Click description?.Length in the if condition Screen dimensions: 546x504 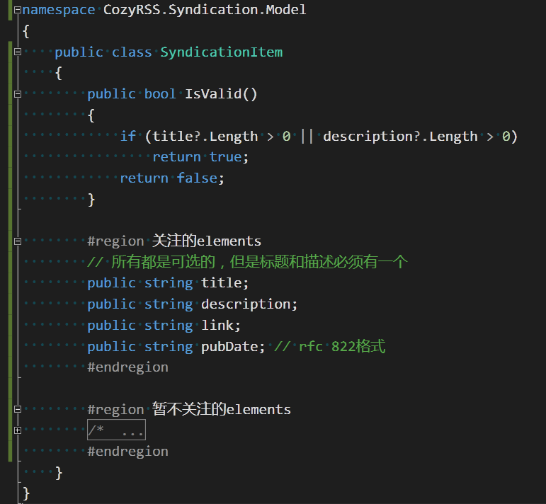coord(400,137)
